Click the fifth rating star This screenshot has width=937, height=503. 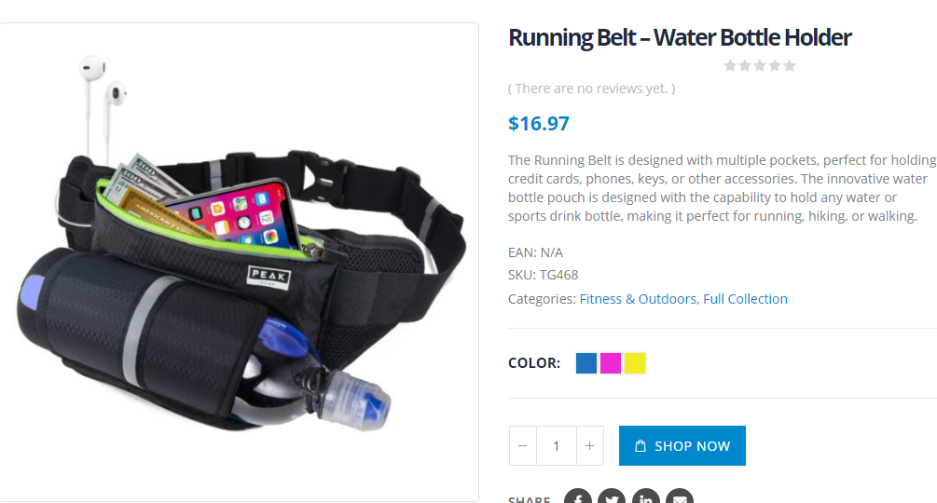[790, 65]
